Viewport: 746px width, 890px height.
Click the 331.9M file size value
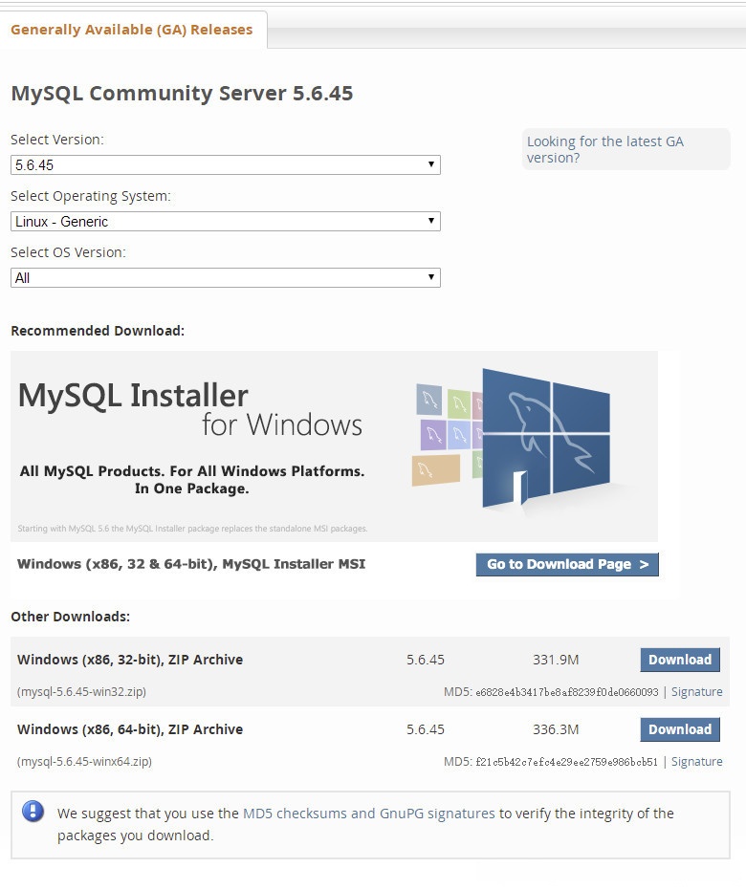(556, 660)
